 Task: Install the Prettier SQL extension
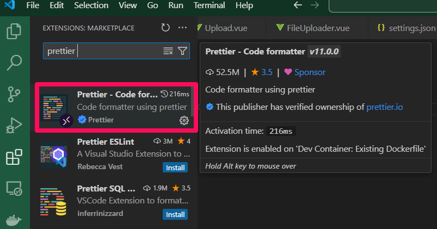[175, 214]
